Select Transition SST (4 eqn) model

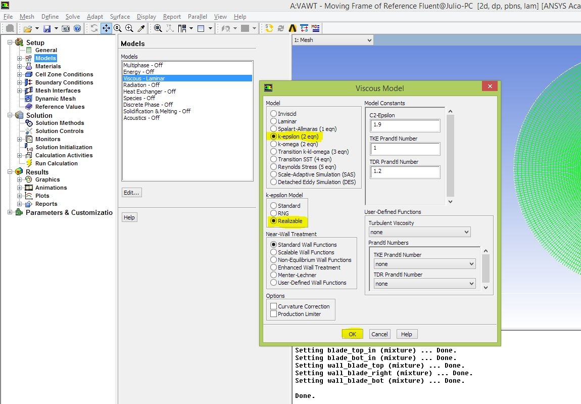click(x=273, y=159)
